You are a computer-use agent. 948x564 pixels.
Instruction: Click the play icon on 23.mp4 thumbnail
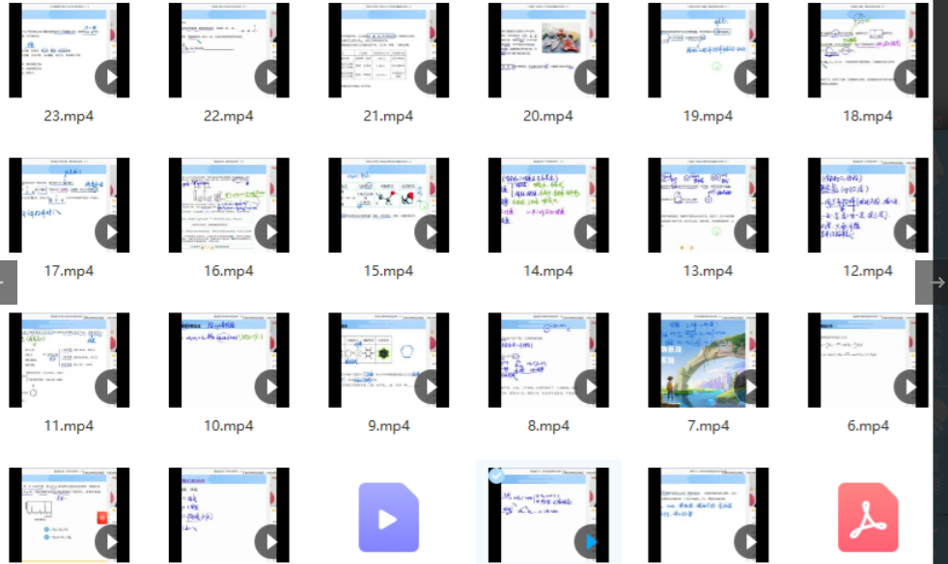[111, 77]
